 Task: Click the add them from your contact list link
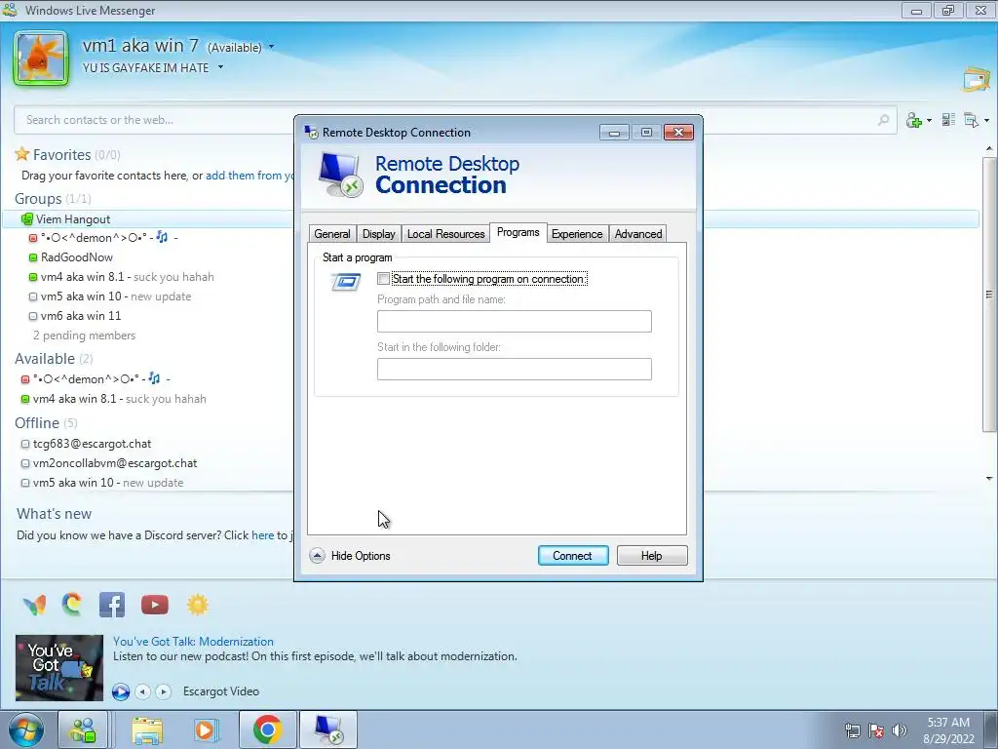coord(250,176)
